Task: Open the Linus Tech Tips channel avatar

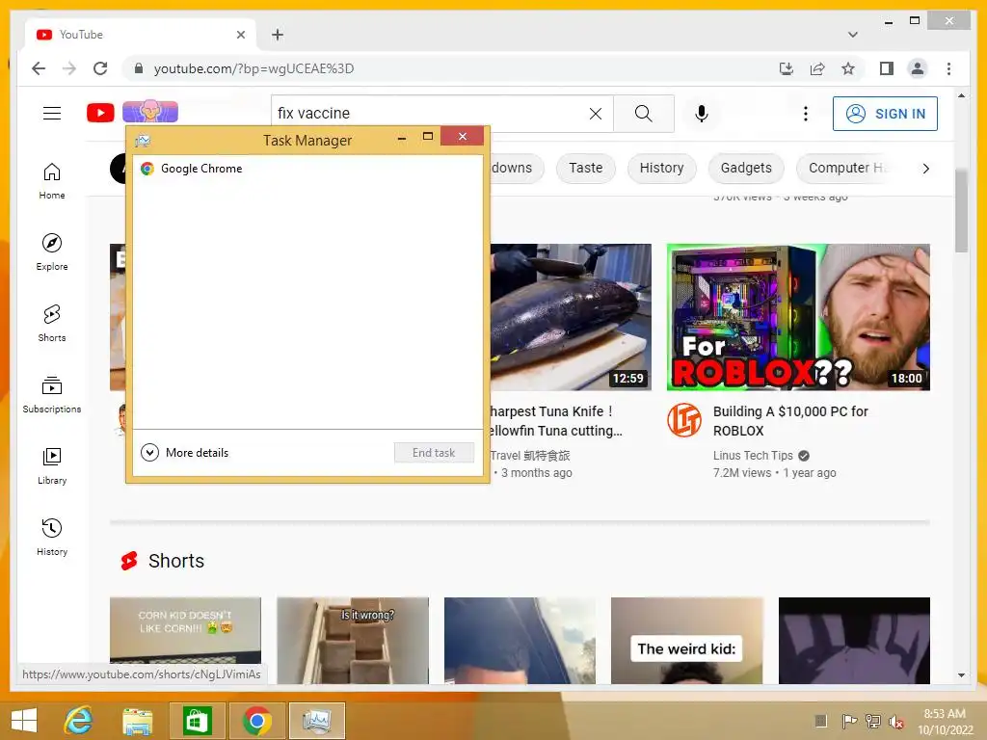Action: 684,420
